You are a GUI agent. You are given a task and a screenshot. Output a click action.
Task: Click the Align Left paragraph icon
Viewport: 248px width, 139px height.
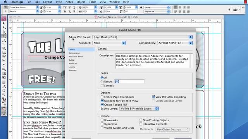click(x=176, y=7)
